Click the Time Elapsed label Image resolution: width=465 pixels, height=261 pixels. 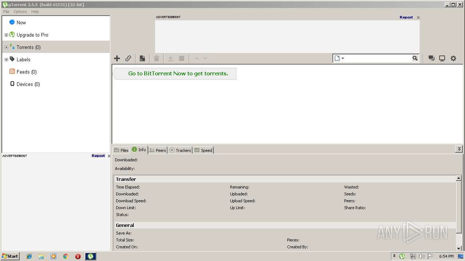128,187
